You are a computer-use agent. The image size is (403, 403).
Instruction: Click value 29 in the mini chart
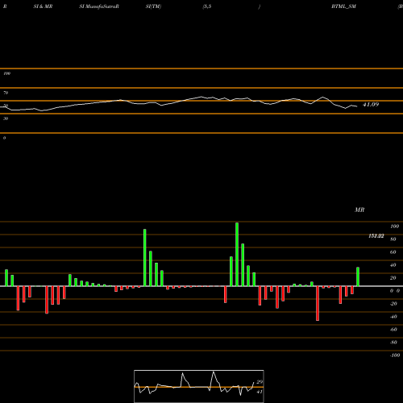click(260, 382)
